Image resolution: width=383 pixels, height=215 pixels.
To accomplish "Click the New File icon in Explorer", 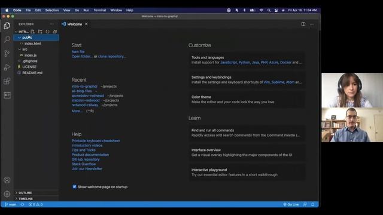I will pos(32,32).
